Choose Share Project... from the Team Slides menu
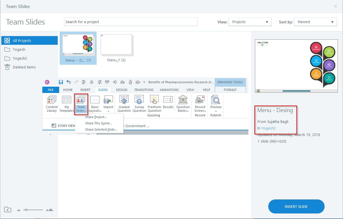 [99, 117]
